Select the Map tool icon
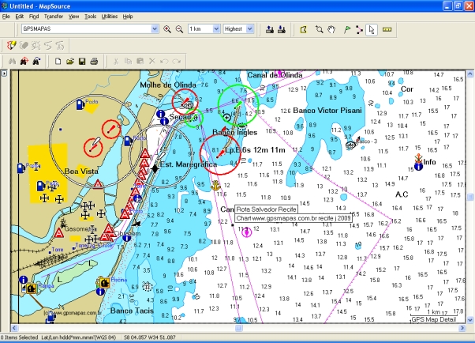 pyautogui.click(x=303, y=29)
